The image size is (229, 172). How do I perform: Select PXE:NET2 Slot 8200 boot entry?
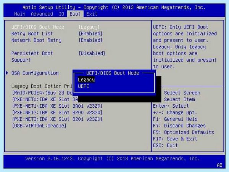tap(57, 113)
